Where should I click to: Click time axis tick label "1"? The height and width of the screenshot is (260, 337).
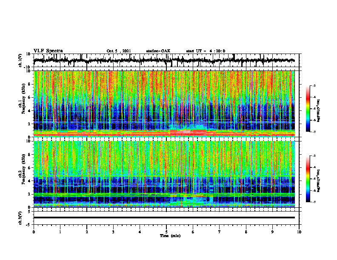click(x=60, y=232)
